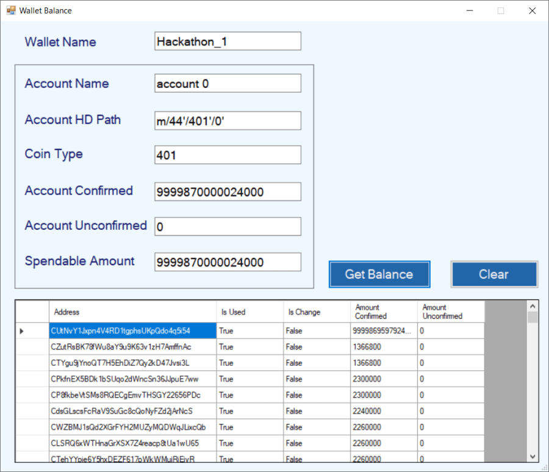Click the Wallet Name input field
The image size is (549, 472).
click(227, 41)
